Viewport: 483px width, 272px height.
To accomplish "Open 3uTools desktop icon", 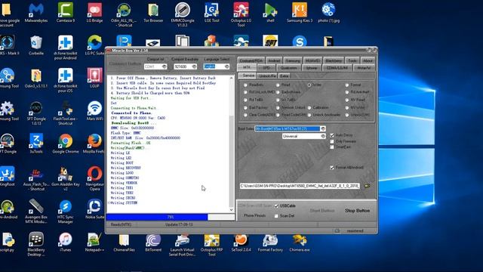I will [x=36, y=144].
